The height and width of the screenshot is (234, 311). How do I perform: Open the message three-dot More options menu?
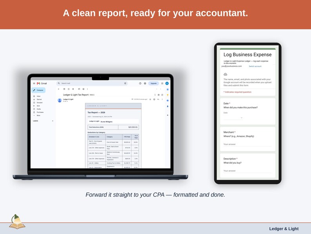click(162, 99)
